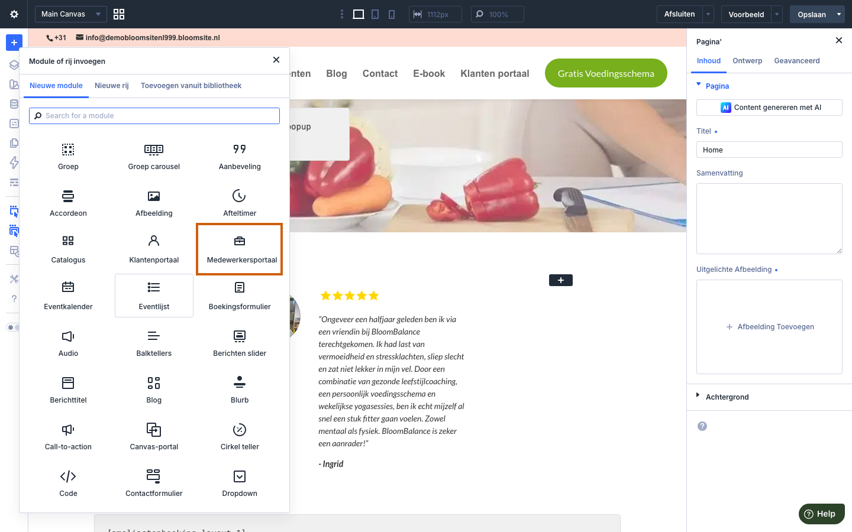This screenshot has width=852, height=532.
Task: Open the Opslaan dropdown arrow
Action: tap(839, 14)
